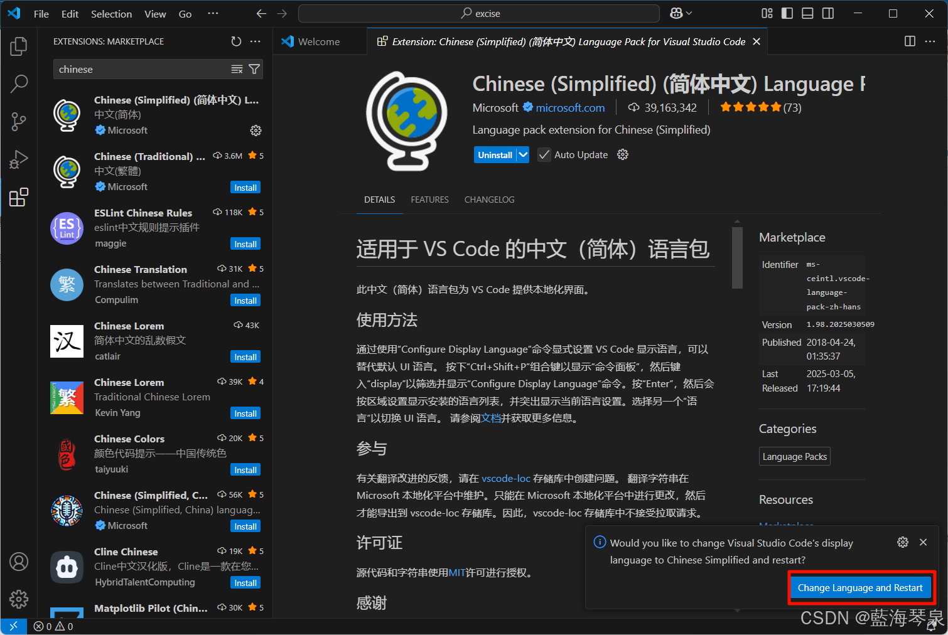Open the vscode-loc repository link
The width and height of the screenshot is (948, 635).
(x=506, y=478)
